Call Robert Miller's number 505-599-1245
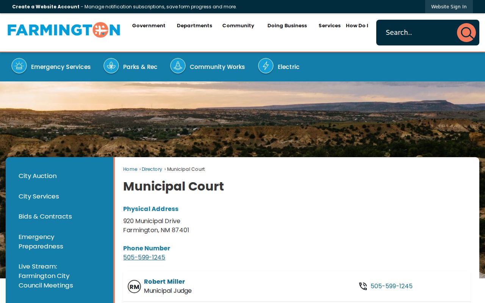Viewport: 485px width, 303px height. click(391, 286)
